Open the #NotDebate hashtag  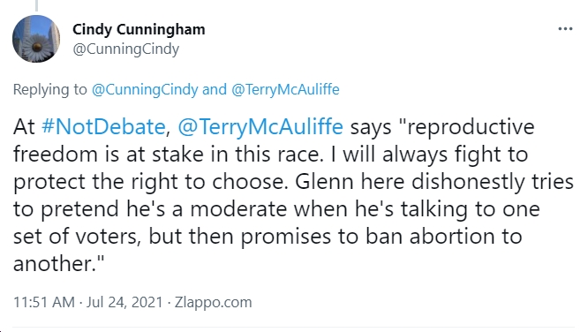coord(103,127)
